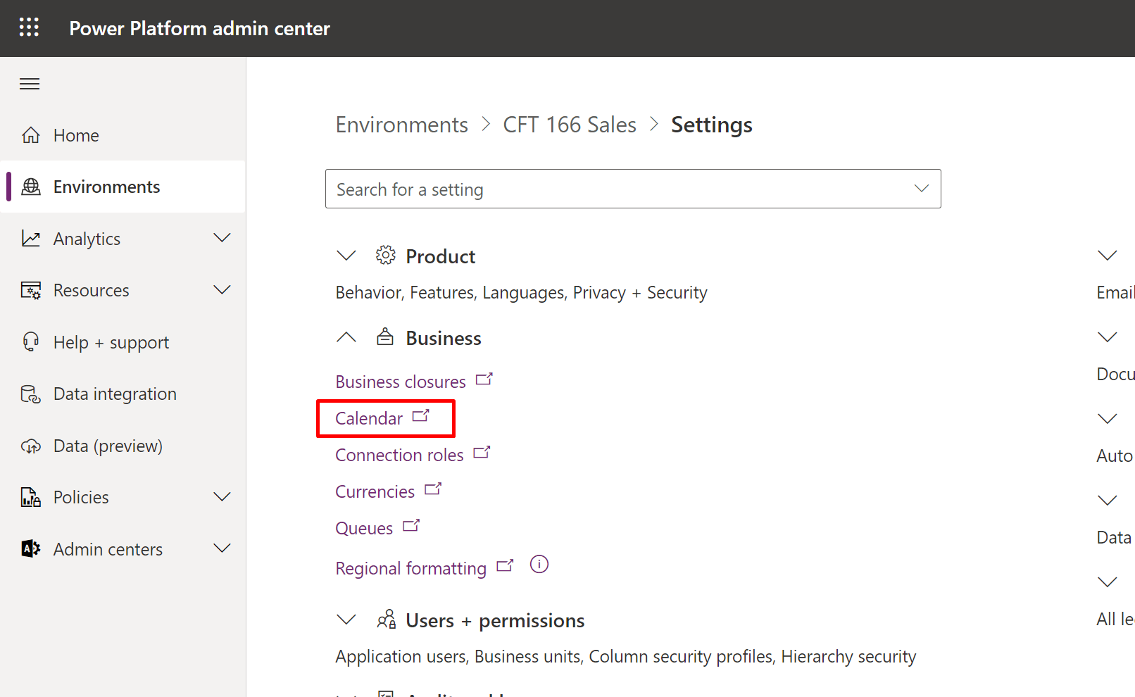Click external-link icon next to Calendar
1135x697 pixels.
pyautogui.click(x=421, y=415)
